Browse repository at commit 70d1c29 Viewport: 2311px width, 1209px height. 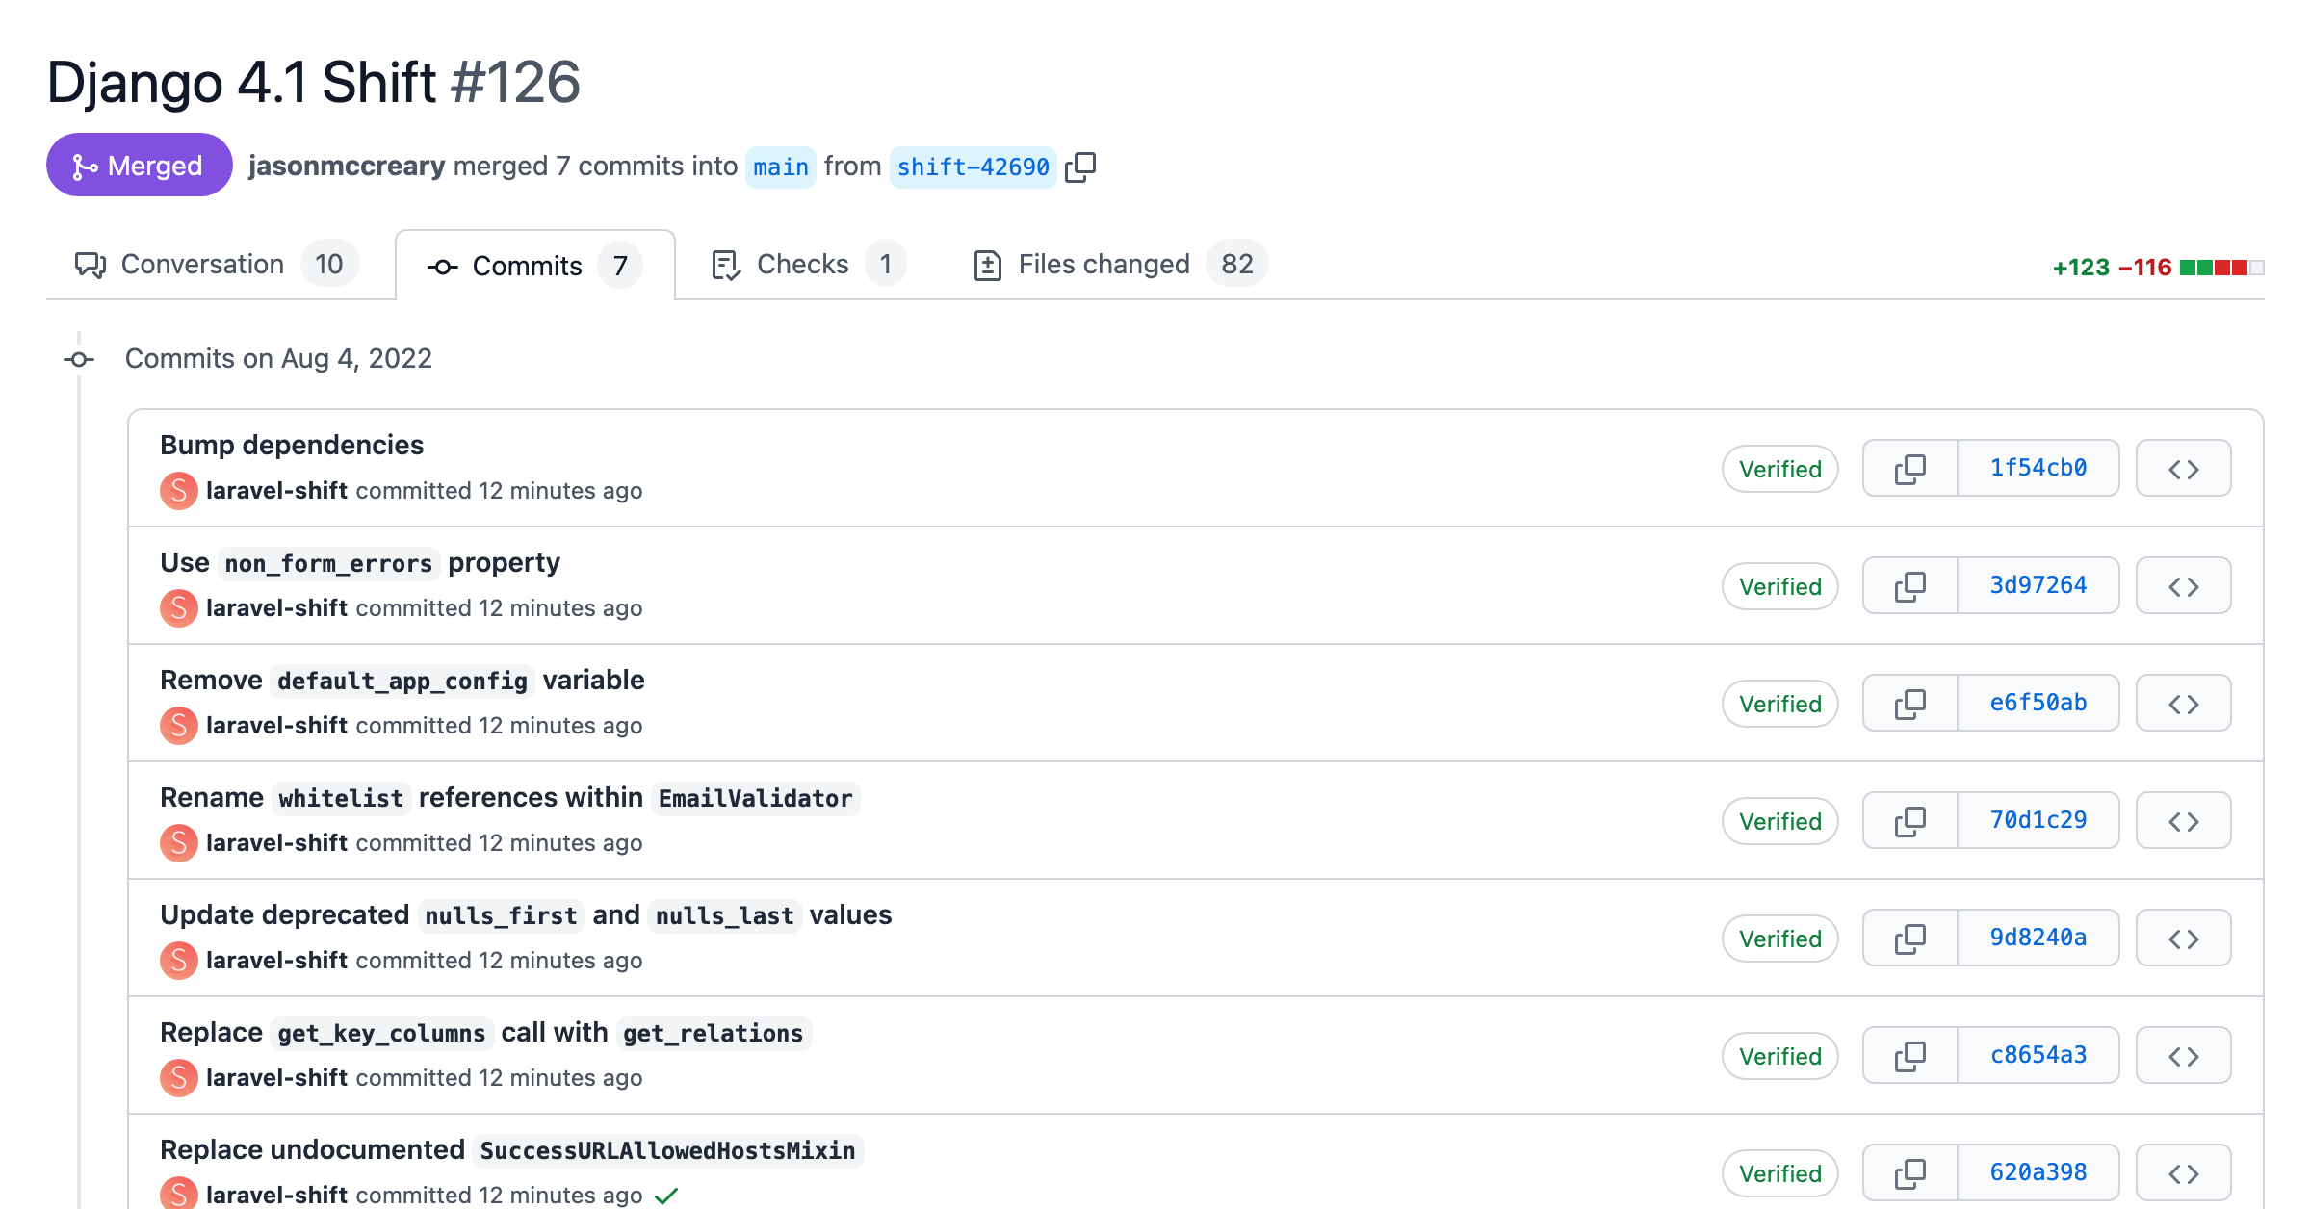[2183, 821]
